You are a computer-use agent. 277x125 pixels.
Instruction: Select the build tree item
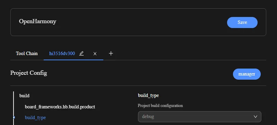24,96
